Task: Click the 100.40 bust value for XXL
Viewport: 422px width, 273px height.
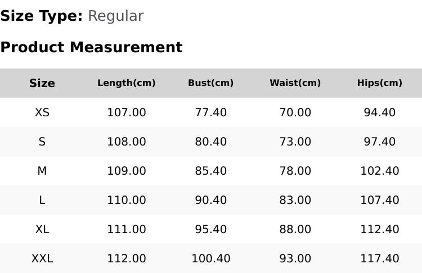Action: click(211, 258)
